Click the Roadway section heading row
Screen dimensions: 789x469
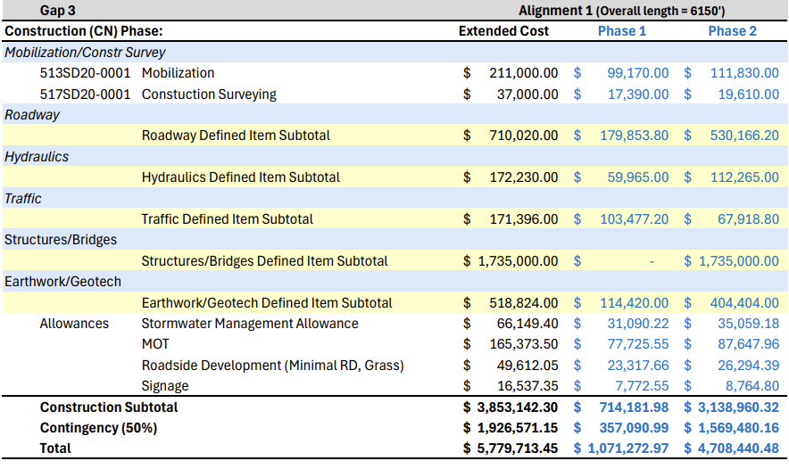(32, 115)
